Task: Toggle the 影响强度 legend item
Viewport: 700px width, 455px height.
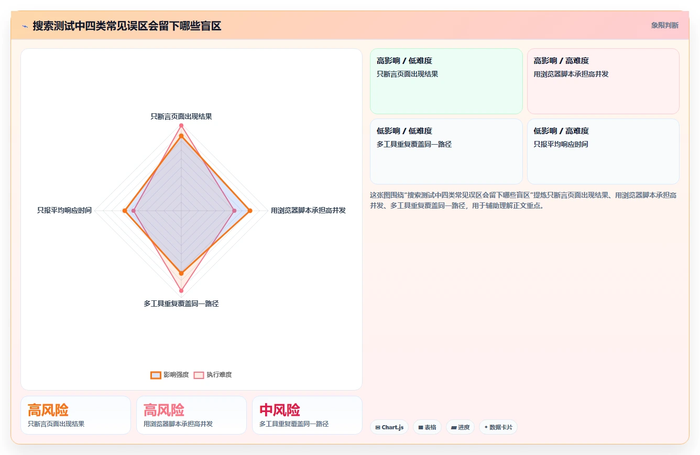Action: click(170, 375)
